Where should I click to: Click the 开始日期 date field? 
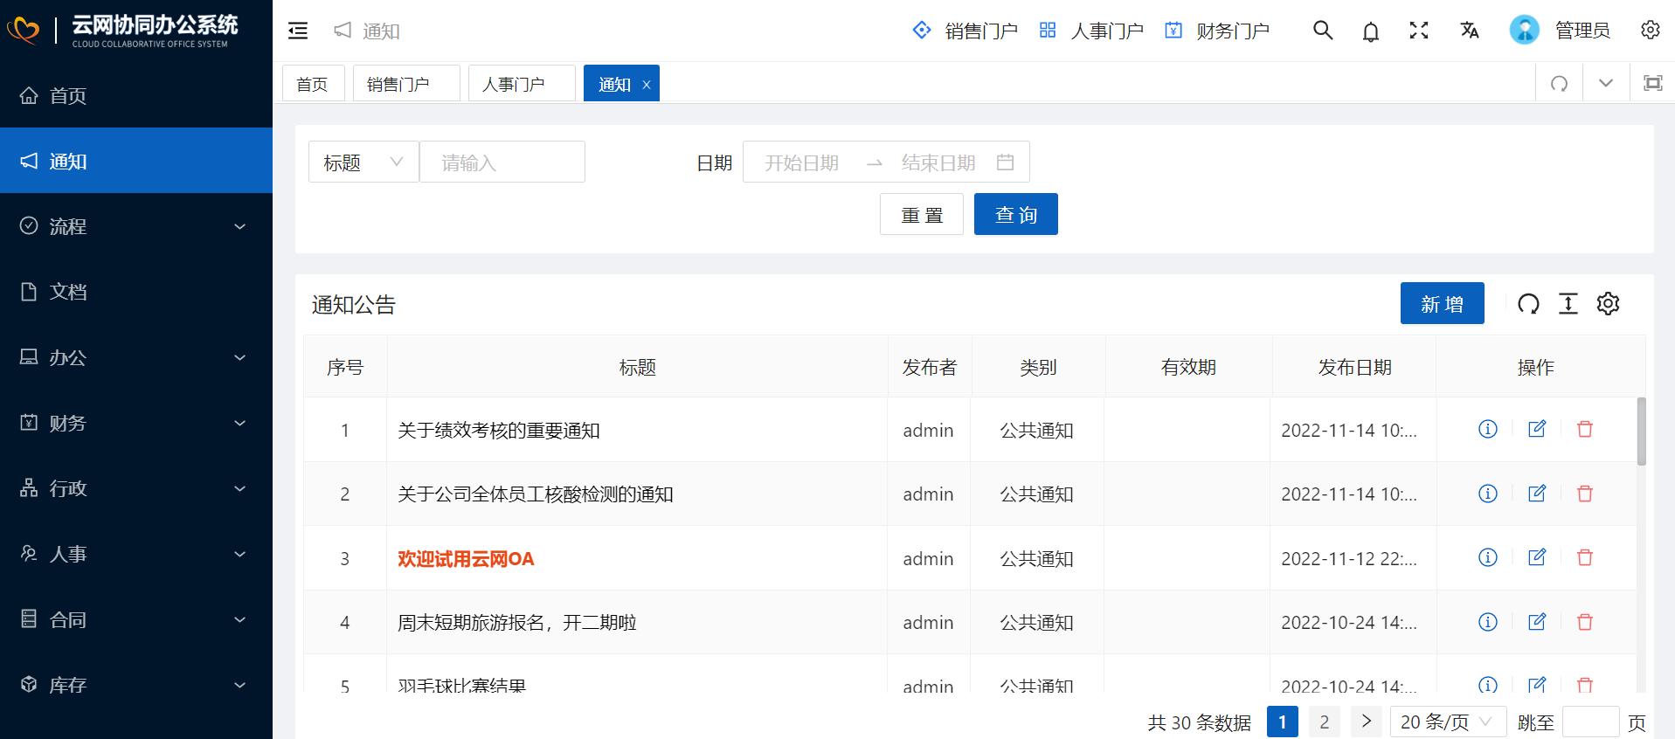(801, 162)
